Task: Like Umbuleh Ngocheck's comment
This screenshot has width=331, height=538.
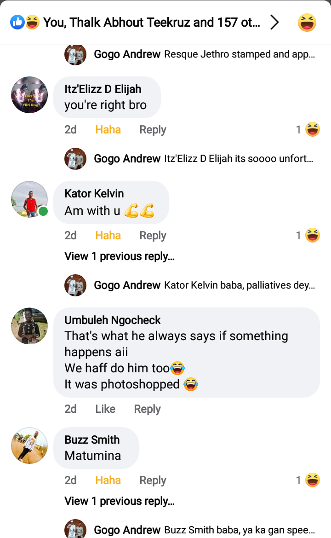Action: (105, 409)
